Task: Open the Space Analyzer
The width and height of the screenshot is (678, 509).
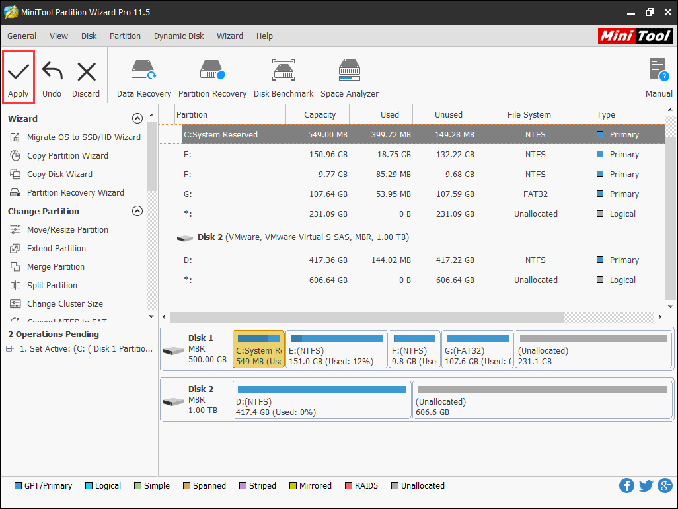Action: point(350,78)
